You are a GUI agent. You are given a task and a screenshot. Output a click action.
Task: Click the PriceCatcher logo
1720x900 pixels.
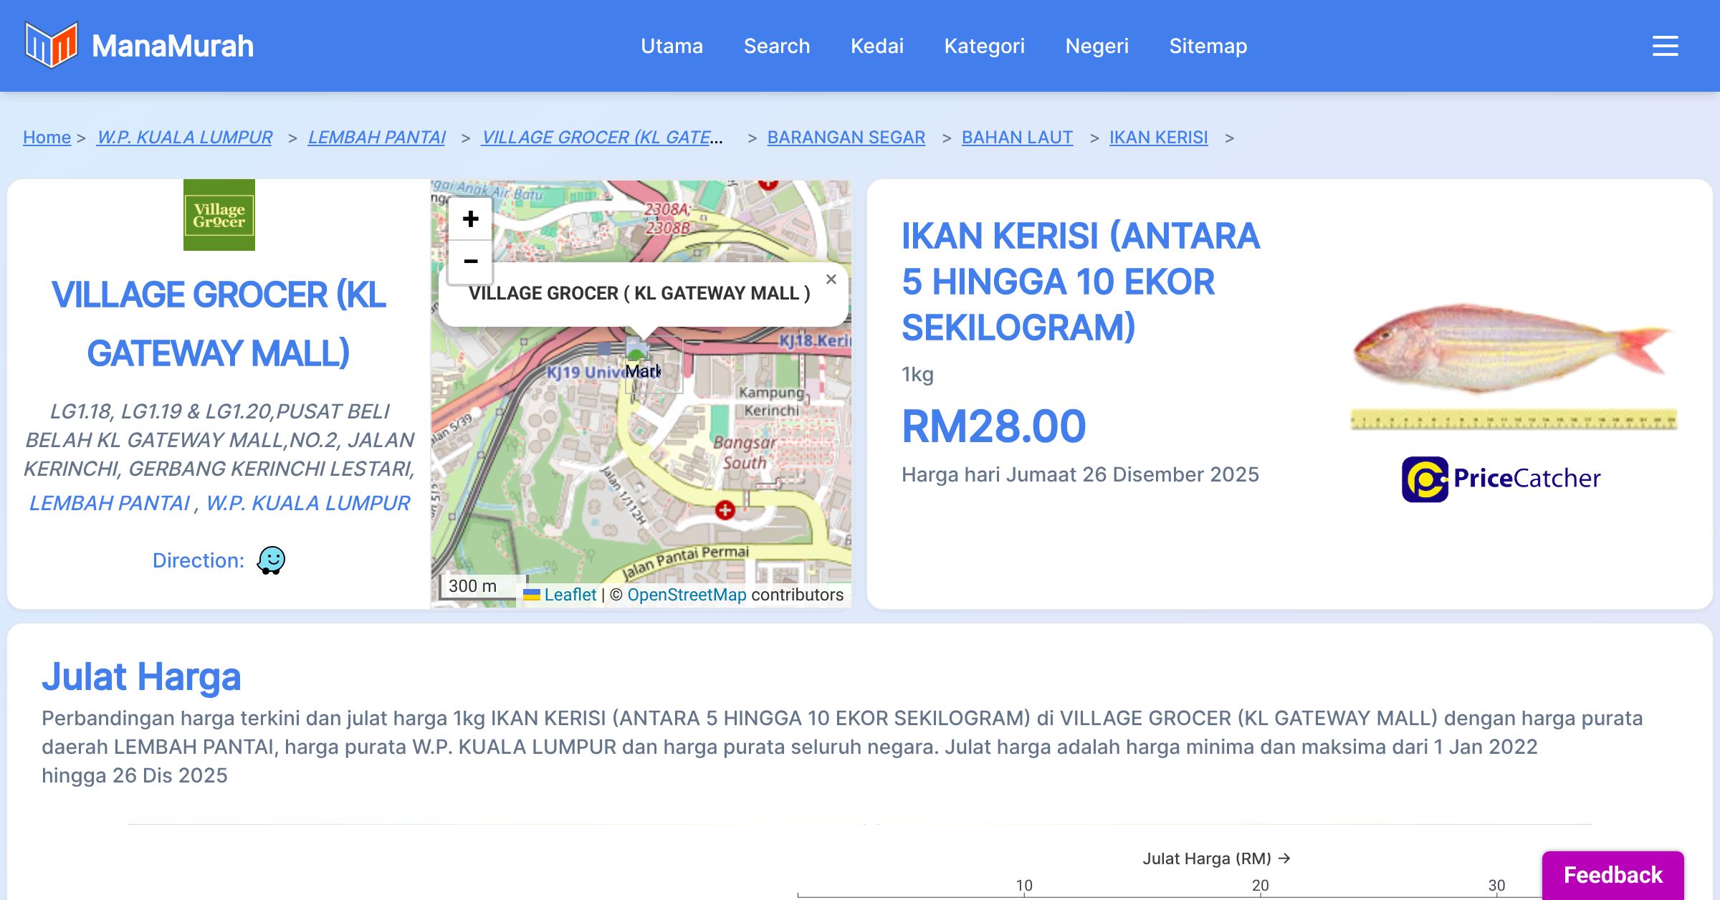1501,479
